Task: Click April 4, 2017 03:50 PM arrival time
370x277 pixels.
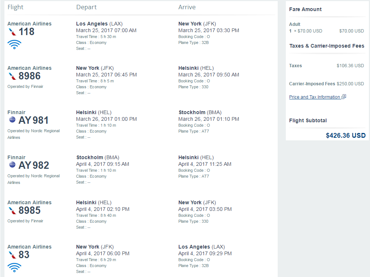Action: click(x=205, y=209)
